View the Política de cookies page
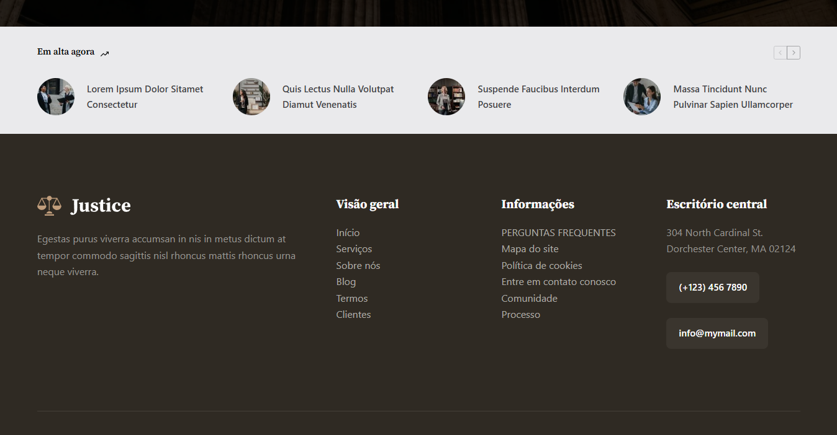This screenshot has height=435, width=837. (x=541, y=266)
